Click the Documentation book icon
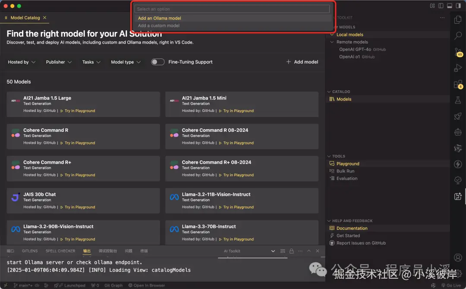Screen dimensions: 466x289 click(332, 228)
